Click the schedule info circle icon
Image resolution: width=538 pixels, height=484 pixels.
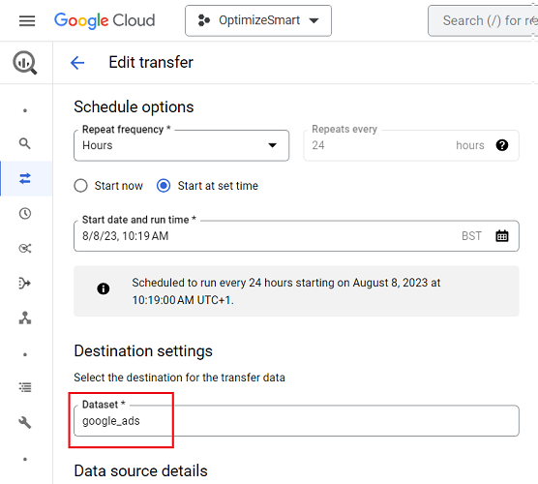pyautogui.click(x=104, y=288)
